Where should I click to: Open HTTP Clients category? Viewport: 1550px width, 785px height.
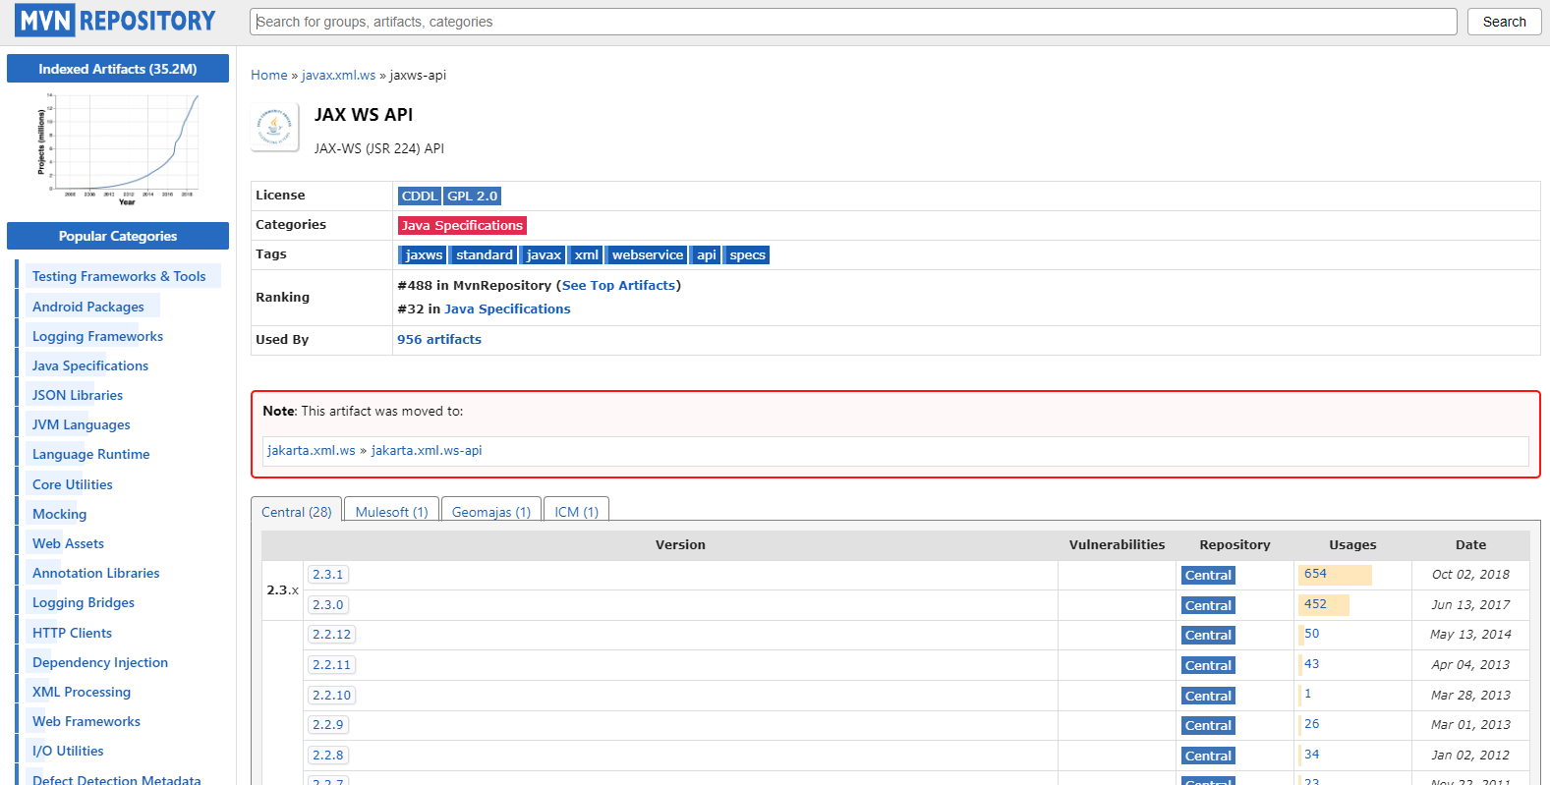coord(72,633)
